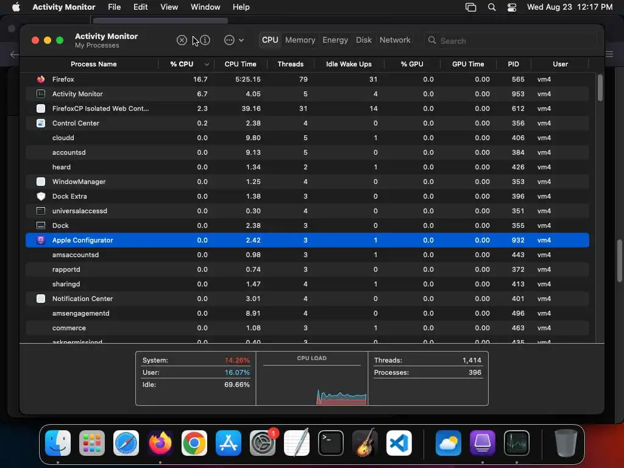Click the Firefox process icon
624x468 pixels.
pos(41,79)
